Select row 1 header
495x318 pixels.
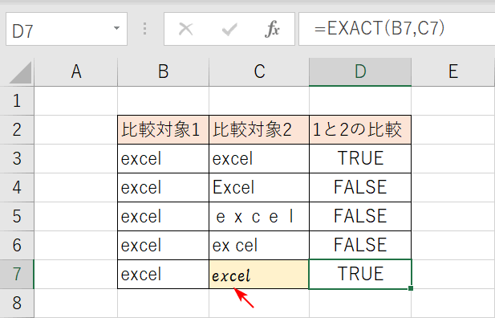click(17, 101)
